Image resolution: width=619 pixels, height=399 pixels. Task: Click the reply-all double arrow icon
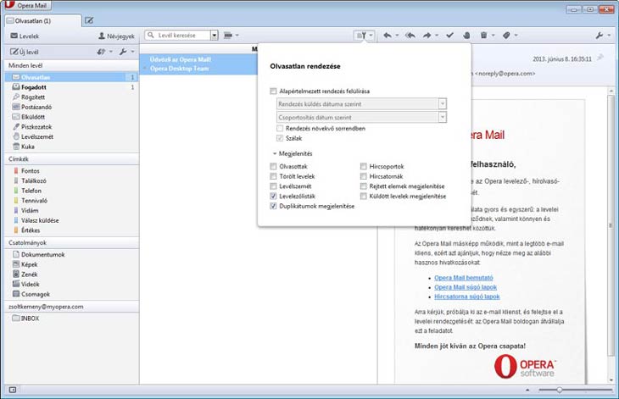click(410, 36)
